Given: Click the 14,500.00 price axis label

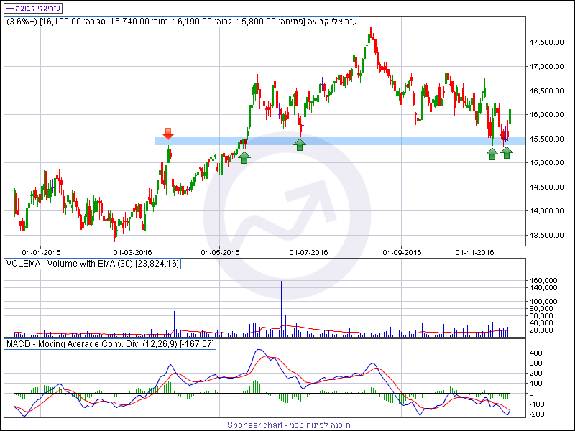Looking at the screenshot, I should [x=546, y=187].
